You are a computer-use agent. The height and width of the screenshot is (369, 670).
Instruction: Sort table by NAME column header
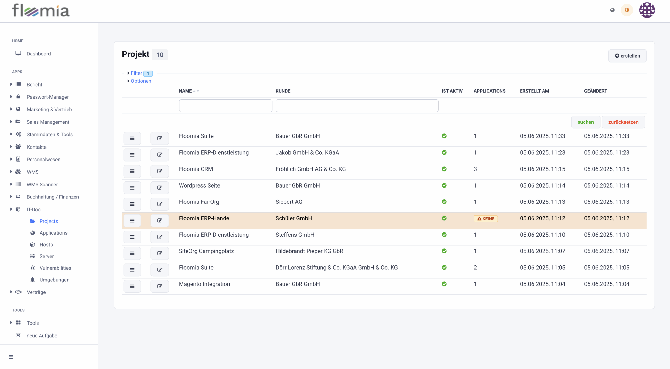pos(185,91)
